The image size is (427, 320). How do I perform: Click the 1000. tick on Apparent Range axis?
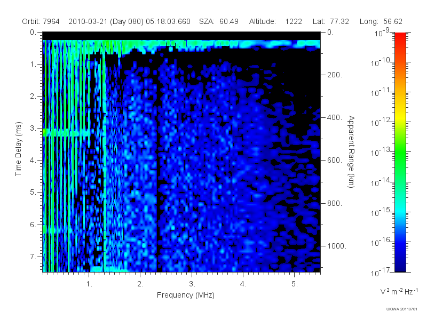point(337,246)
